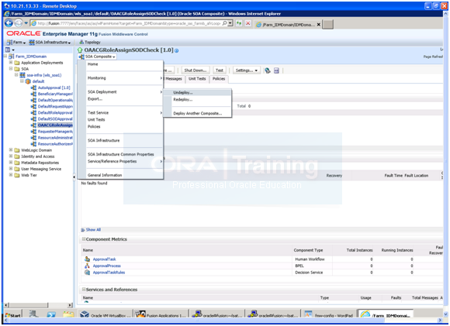The height and width of the screenshot is (326, 450).
Task: Switch to the Messages tab
Action: tap(174, 79)
